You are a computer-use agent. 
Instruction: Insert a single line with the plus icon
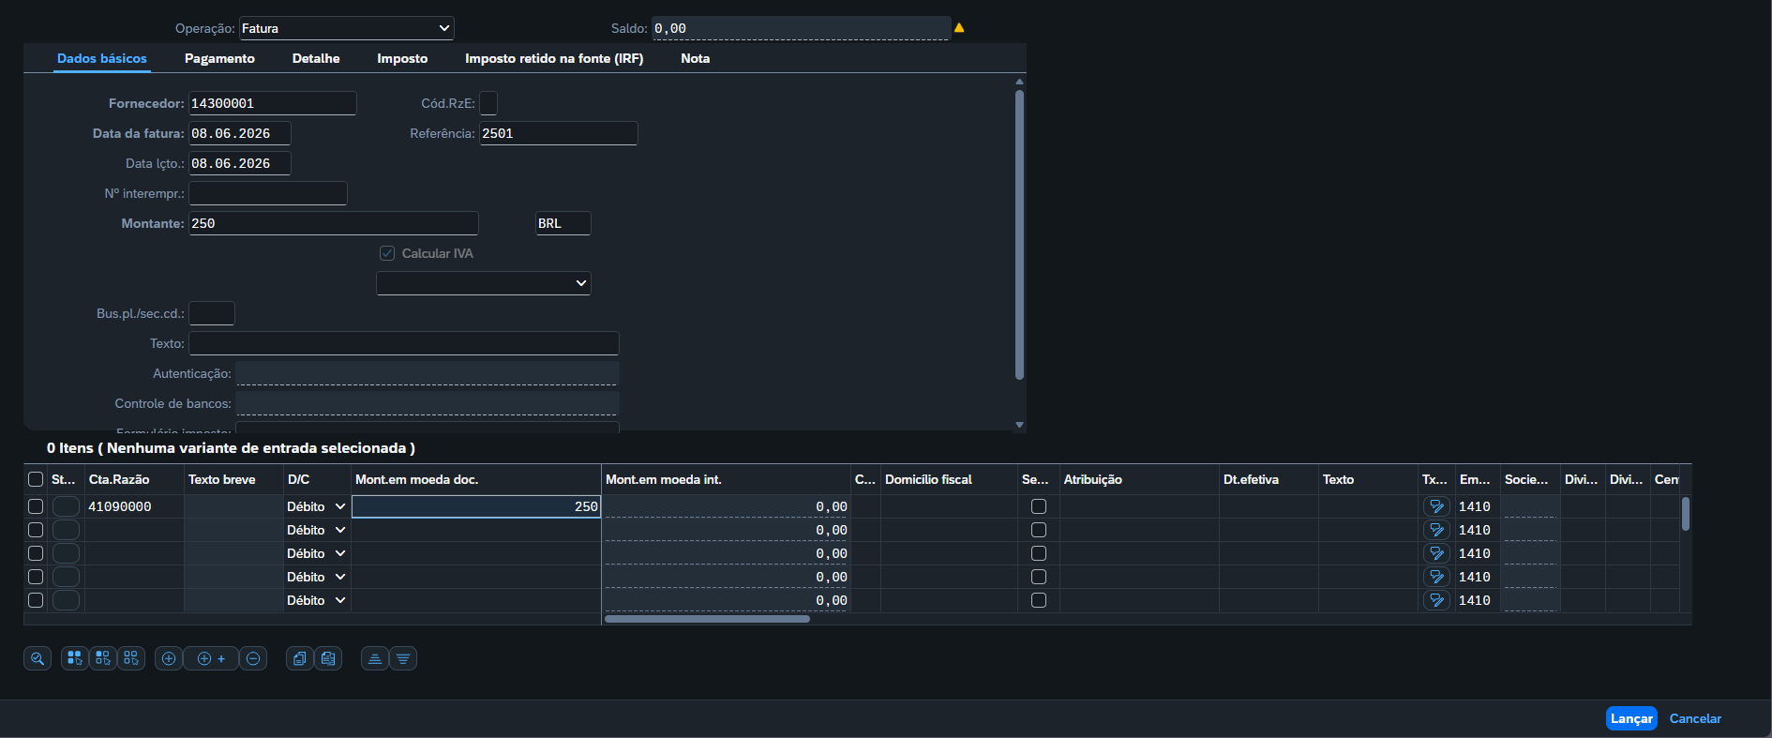point(169,658)
